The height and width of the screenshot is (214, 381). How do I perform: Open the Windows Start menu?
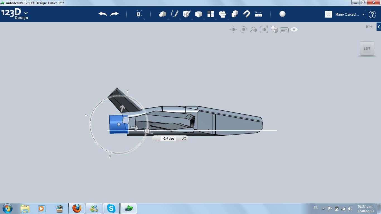coord(7,208)
